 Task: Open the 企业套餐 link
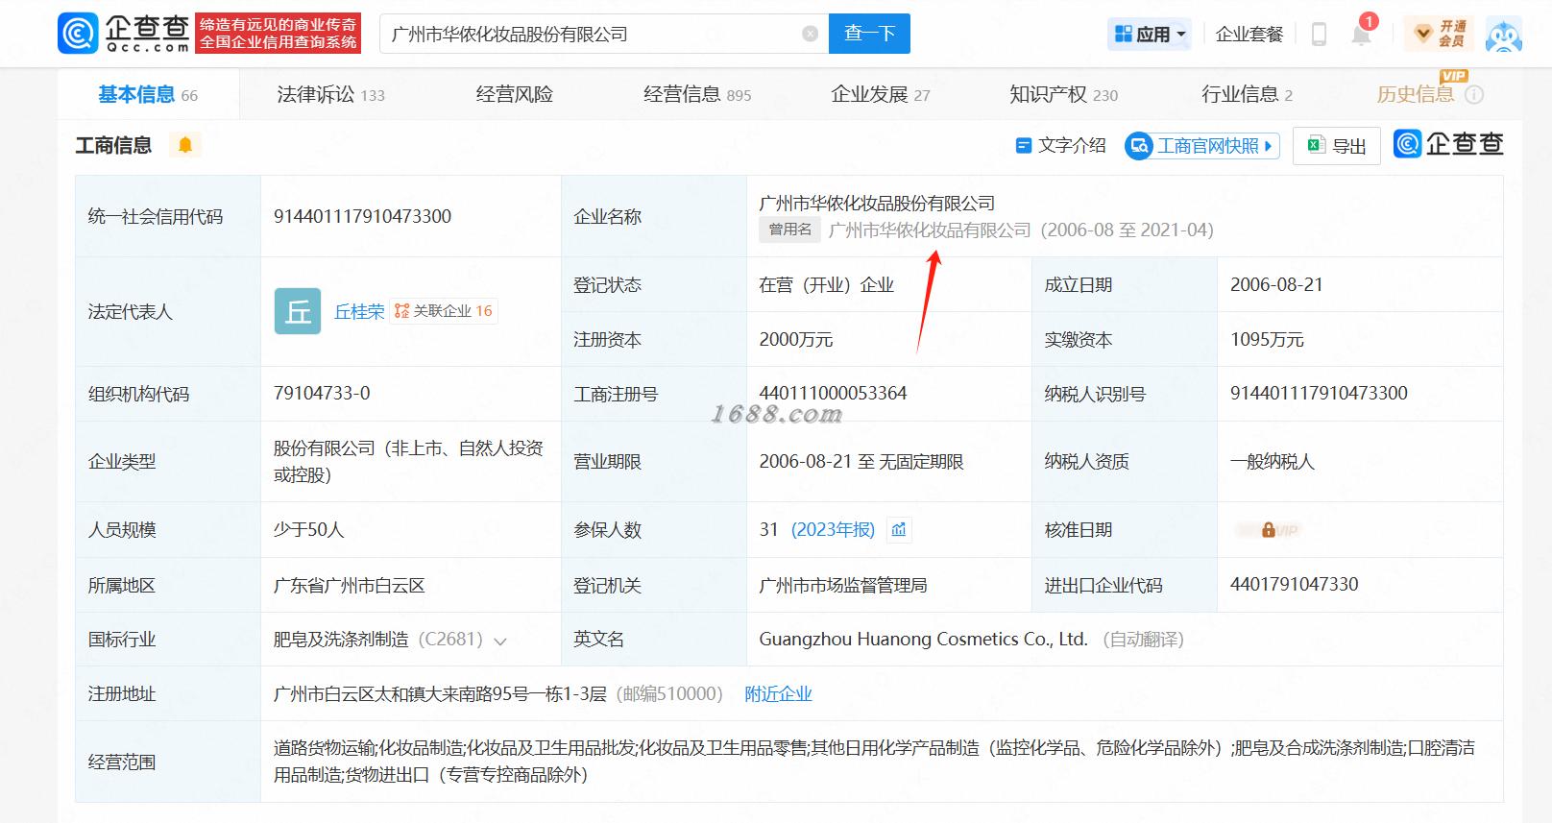(1249, 35)
